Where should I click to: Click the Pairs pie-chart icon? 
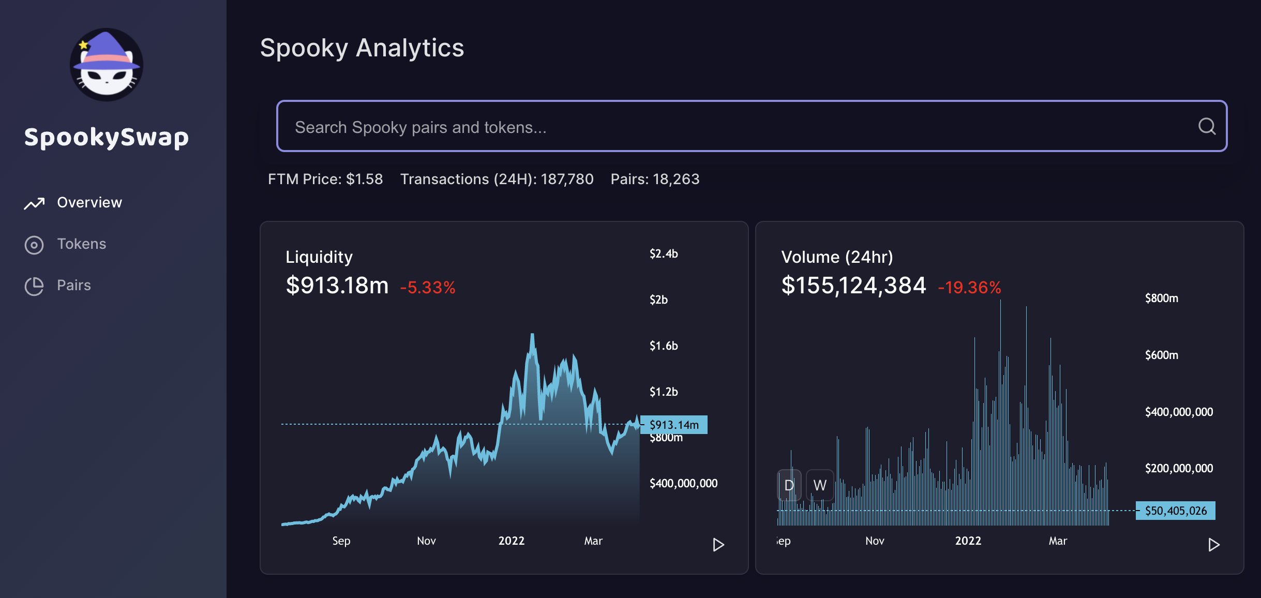click(34, 286)
